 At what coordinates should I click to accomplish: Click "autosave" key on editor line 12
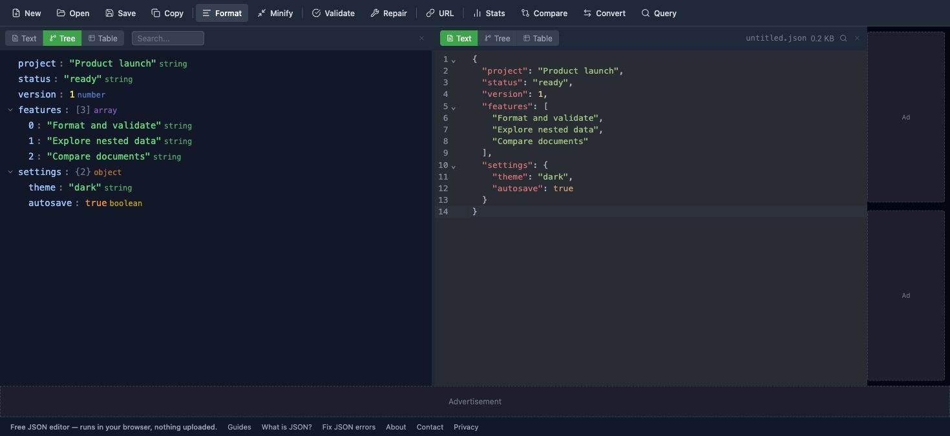(x=518, y=189)
